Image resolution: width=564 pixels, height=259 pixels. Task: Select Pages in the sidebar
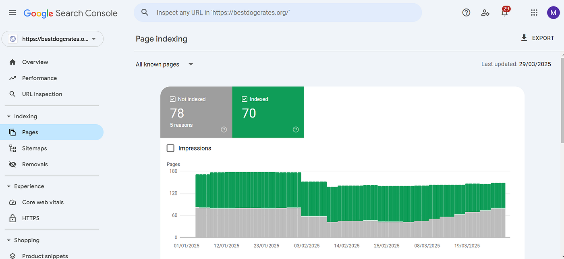52,132
